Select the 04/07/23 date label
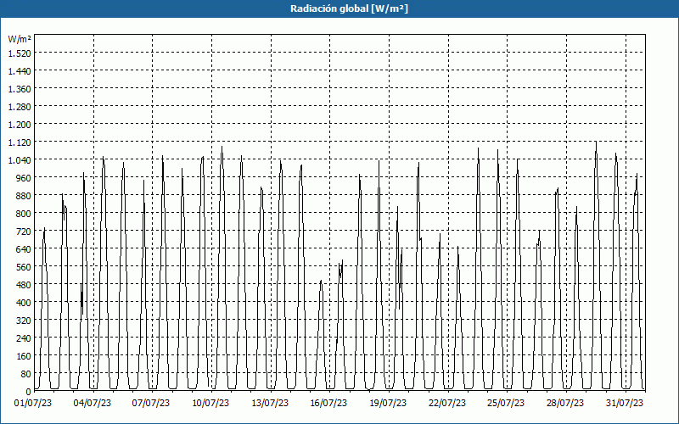 93,403
